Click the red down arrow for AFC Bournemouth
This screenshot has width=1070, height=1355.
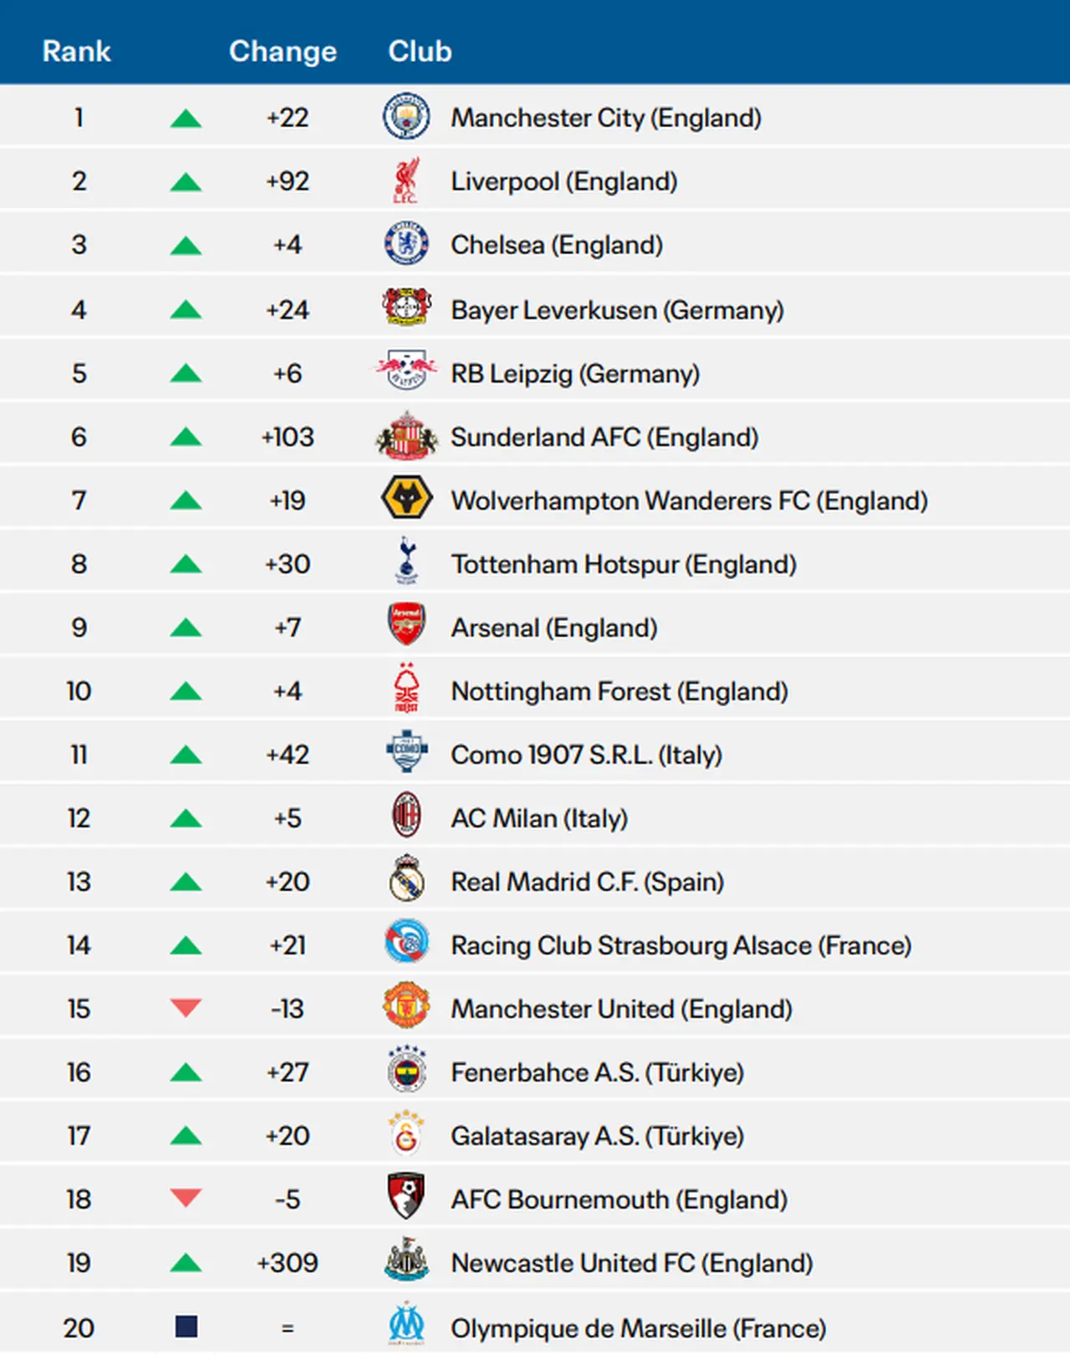point(186,1198)
